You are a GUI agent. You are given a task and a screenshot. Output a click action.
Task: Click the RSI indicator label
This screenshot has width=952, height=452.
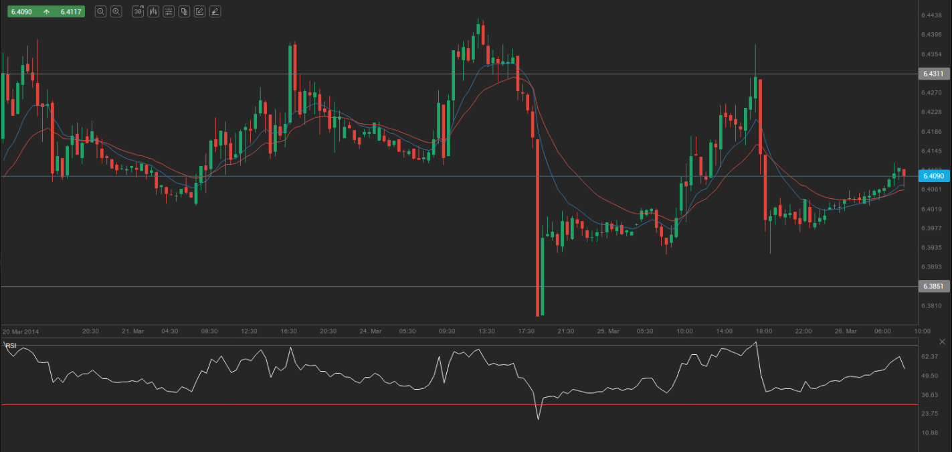11,346
